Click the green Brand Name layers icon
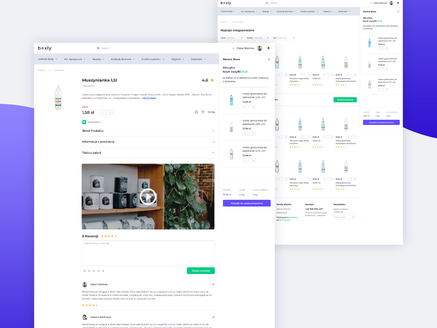 (x=84, y=122)
